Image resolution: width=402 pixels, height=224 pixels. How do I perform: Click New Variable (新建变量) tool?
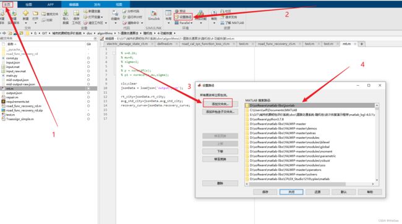point(92,11)
